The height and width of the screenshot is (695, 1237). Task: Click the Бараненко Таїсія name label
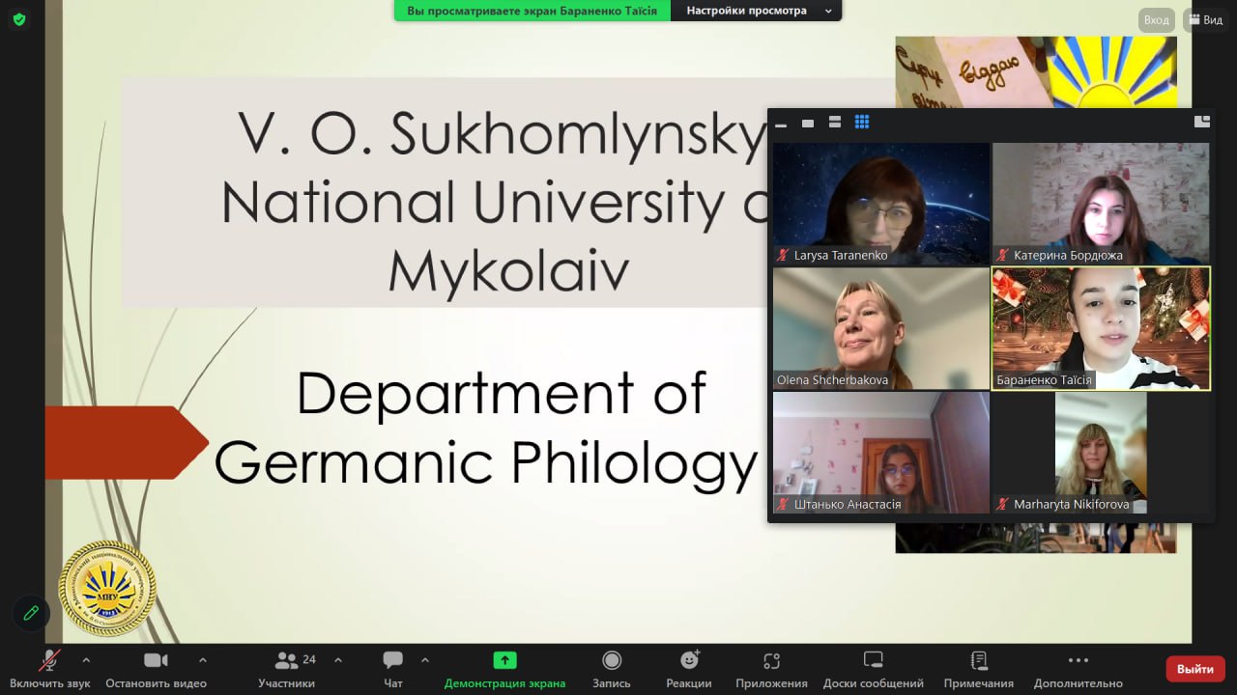pos(1044,380)
